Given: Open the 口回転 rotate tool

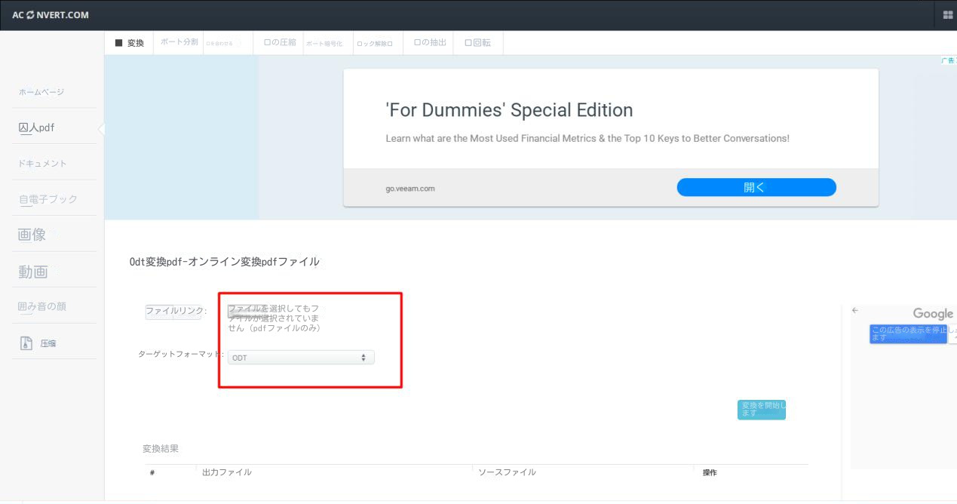Looking at the screenshot, I should click(x=477, y=43).
